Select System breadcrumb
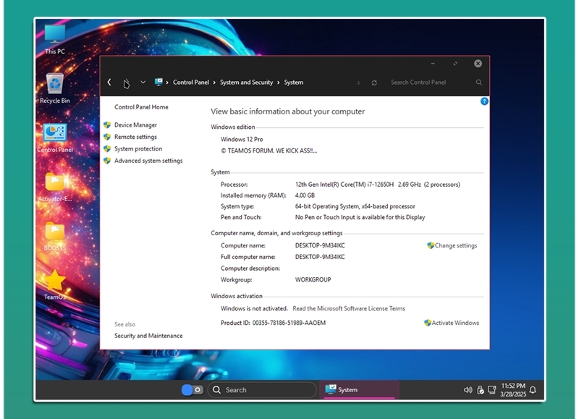 294,82
